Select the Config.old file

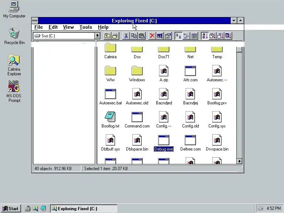190,120
